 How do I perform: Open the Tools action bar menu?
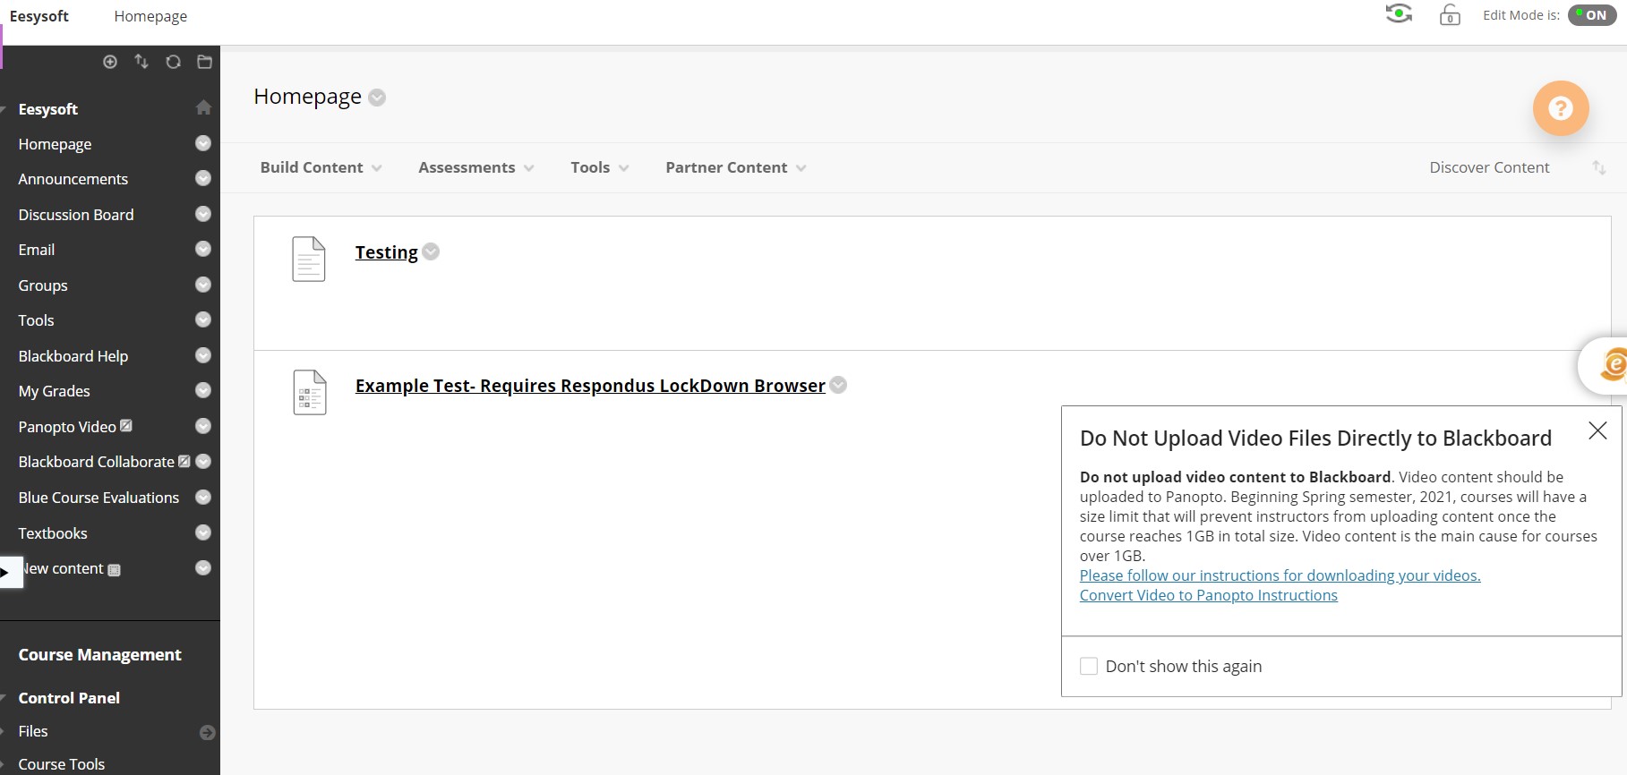click(x=599, y=167)
